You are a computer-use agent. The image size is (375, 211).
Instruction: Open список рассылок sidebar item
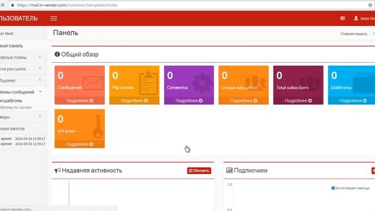(23, 69)
